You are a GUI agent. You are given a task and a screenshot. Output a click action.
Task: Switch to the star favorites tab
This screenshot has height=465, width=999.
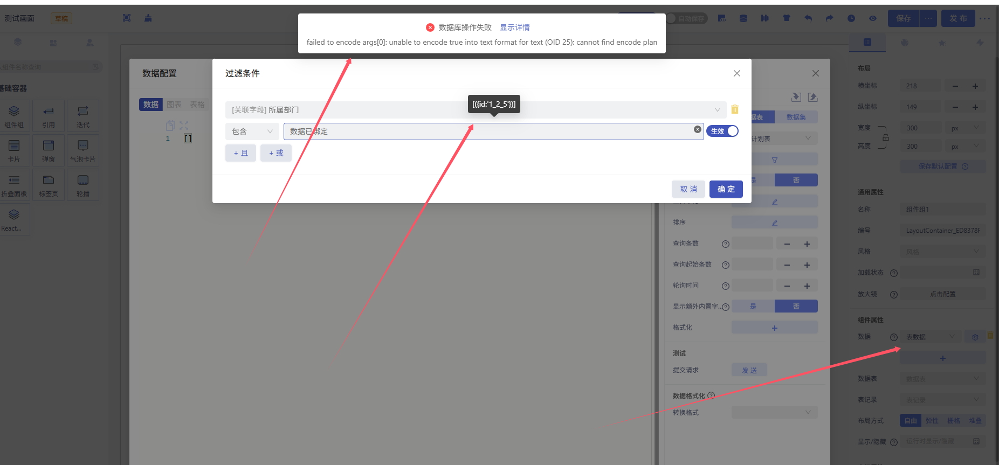pos(942,43)
